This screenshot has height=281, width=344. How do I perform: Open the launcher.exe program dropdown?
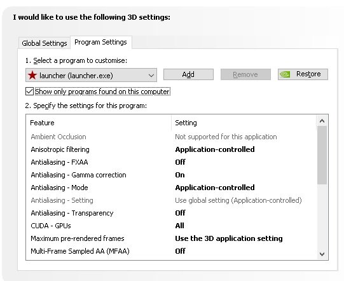click(x=91, y=75)
